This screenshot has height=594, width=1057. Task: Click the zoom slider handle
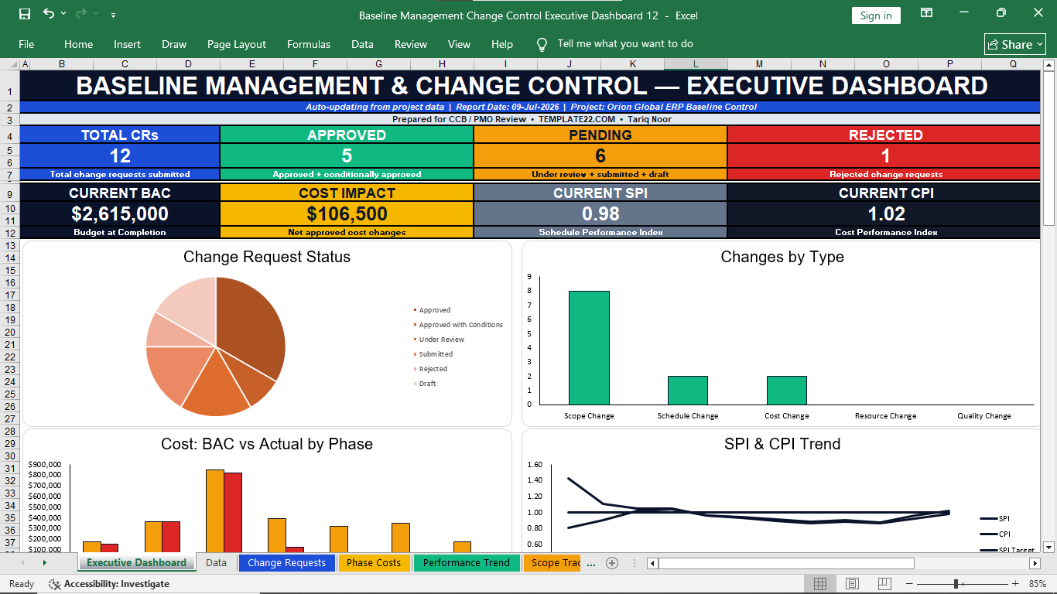click(x=956, y=584)
